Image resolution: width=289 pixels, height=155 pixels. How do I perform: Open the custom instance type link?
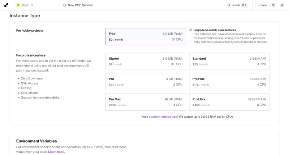[x=164, y=117]
